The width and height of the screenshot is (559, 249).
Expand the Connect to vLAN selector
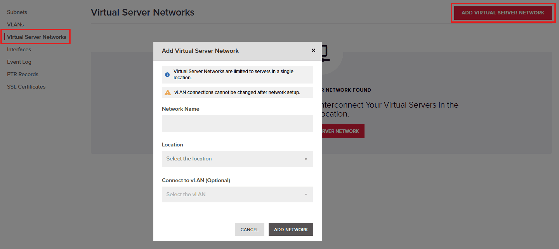click(x=237, y=194)
